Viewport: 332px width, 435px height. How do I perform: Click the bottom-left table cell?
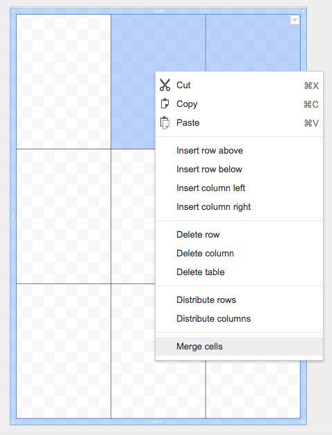[63, 351]
